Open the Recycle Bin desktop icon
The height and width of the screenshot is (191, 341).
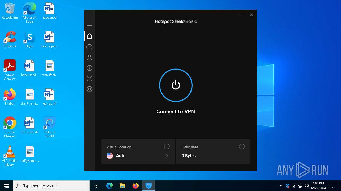(10, 11)
